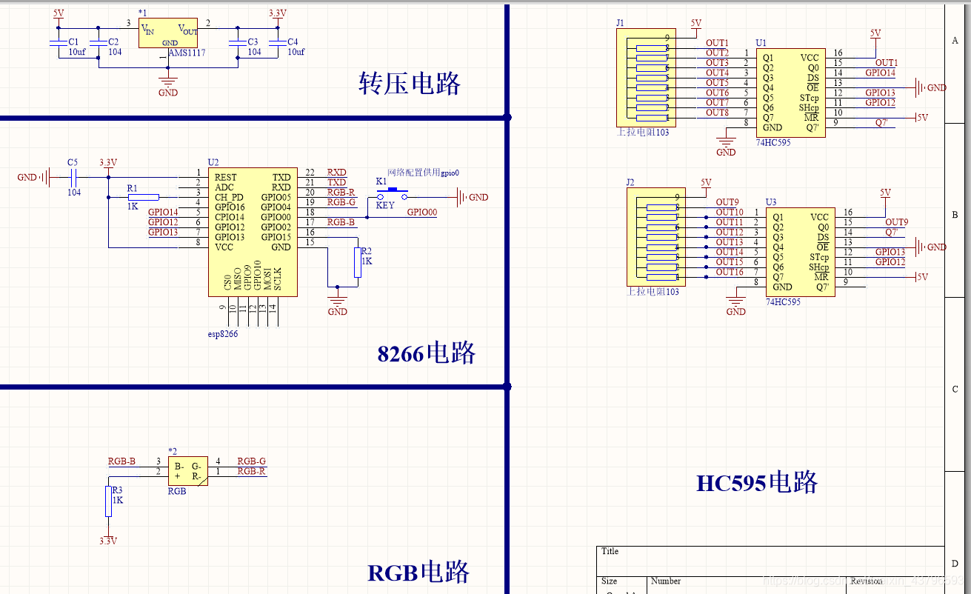Image resolution: width=971 pixels, height=594 pixels.
Task: Click the REST pin name inside U2
Action: (226, 177)
